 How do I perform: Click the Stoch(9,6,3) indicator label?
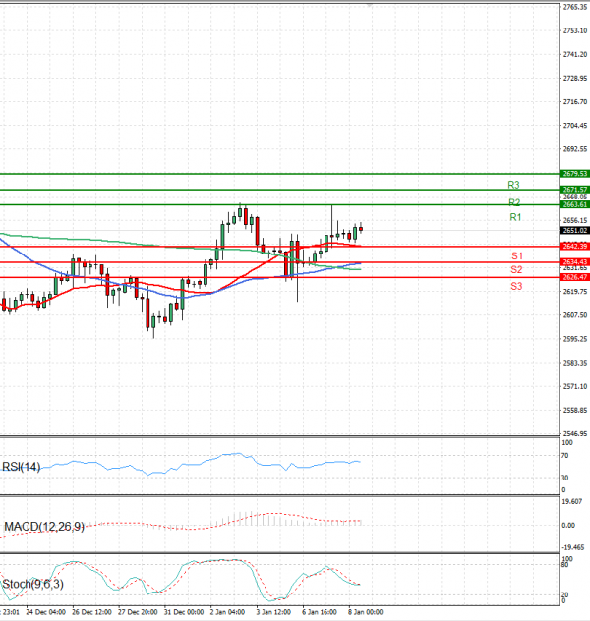click(32, 584)
